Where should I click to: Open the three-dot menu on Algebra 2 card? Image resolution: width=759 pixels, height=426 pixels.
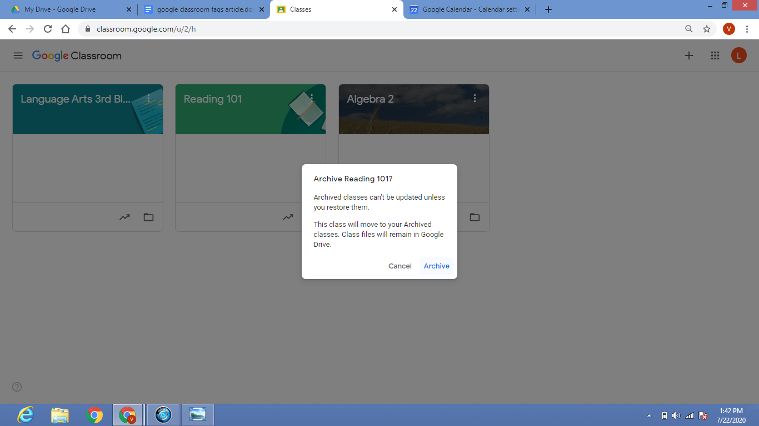point(475,98)
